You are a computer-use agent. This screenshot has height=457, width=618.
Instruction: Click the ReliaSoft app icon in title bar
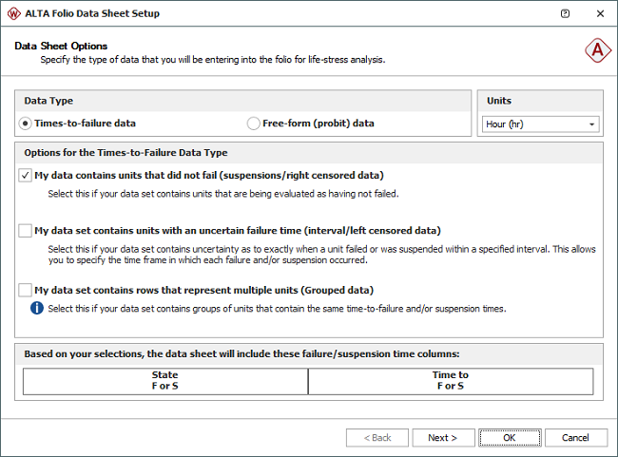15,14
